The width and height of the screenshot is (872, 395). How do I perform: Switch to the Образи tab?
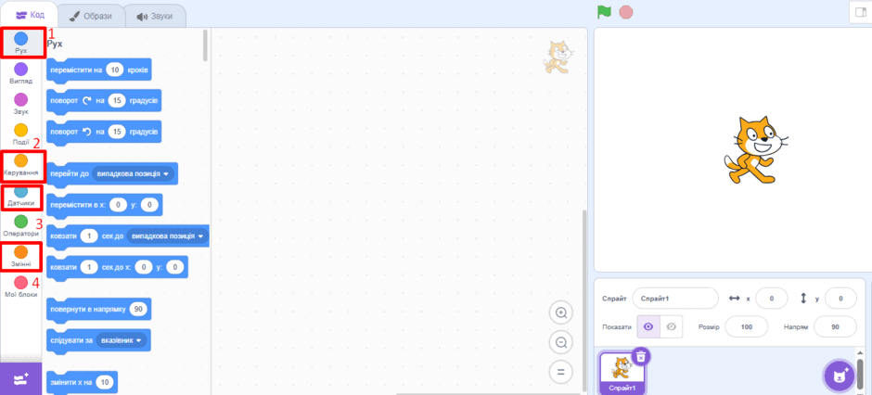tap(90, 16)
